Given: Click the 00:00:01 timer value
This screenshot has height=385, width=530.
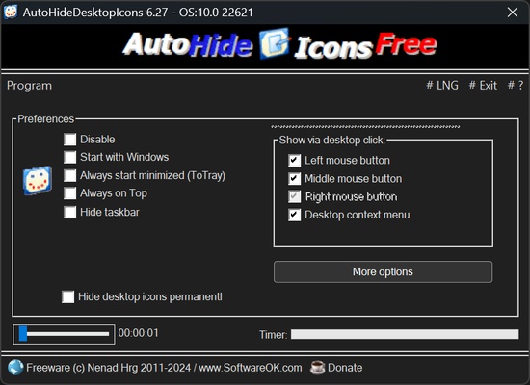Looking at the screenshot, I should (x=138, y=333).
